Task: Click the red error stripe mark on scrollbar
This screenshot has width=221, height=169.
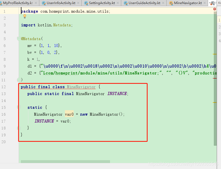Action: [x=215, y=78]
